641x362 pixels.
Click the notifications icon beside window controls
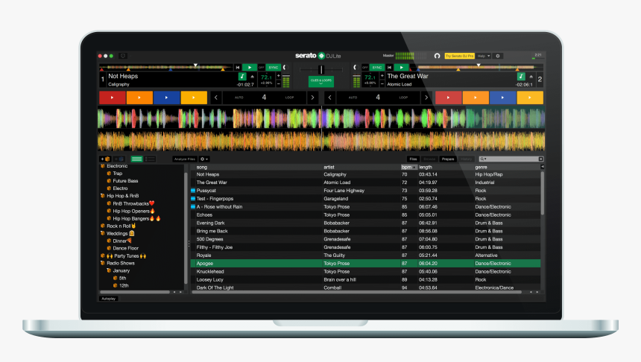pyautogui.click(x=123, y=56)
